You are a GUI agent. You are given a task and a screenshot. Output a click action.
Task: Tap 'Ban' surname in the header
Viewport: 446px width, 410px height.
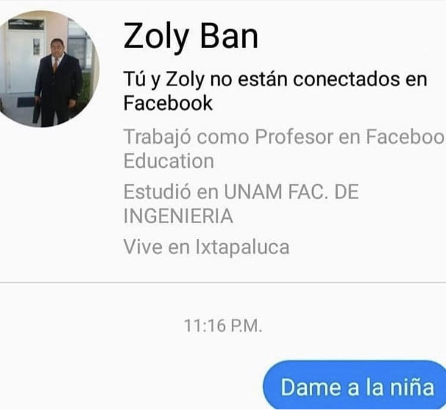[x=229, y=36]
